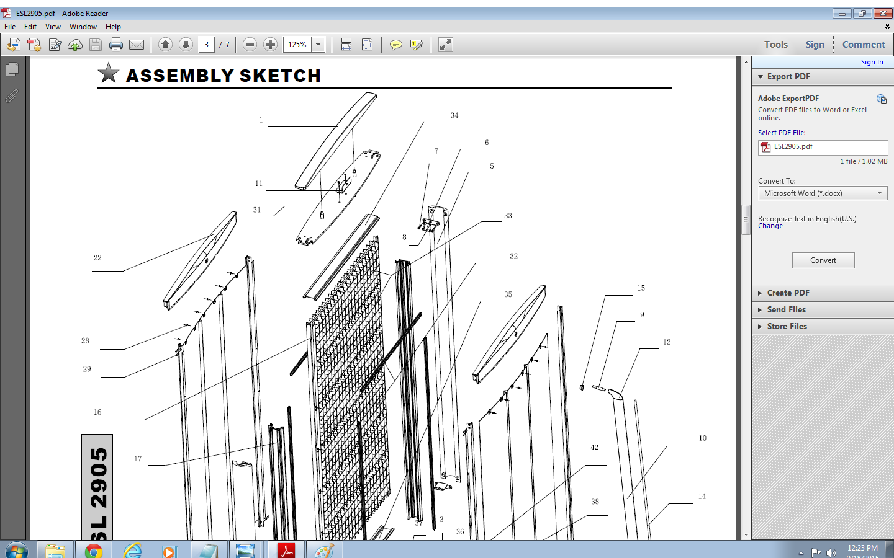Open the Edit menu
Viewport: 894px width, 558px height.
[x=30, y=27]
